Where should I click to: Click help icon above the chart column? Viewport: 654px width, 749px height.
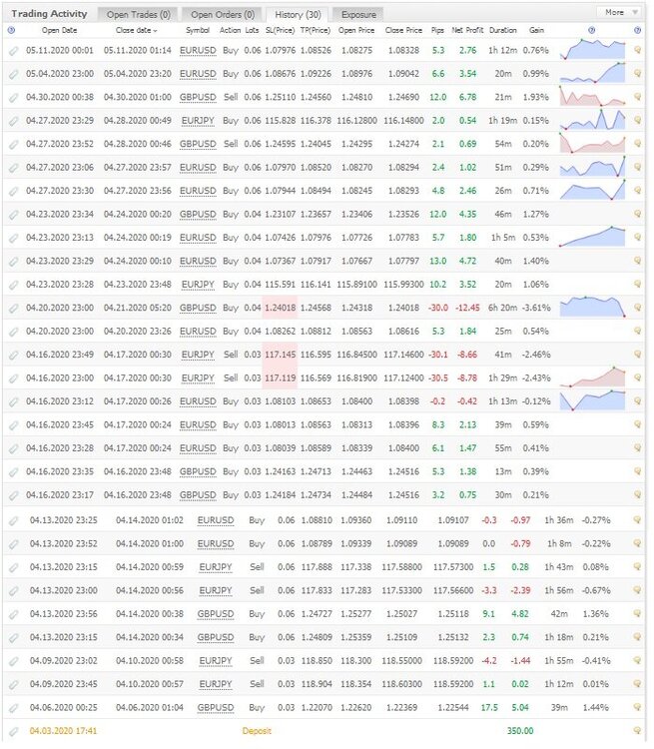tap(592, 30)
